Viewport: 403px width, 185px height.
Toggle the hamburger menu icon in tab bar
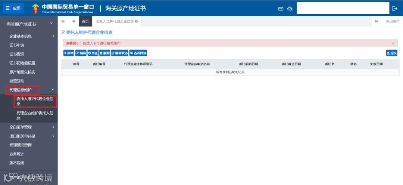[x=63, y=21]
